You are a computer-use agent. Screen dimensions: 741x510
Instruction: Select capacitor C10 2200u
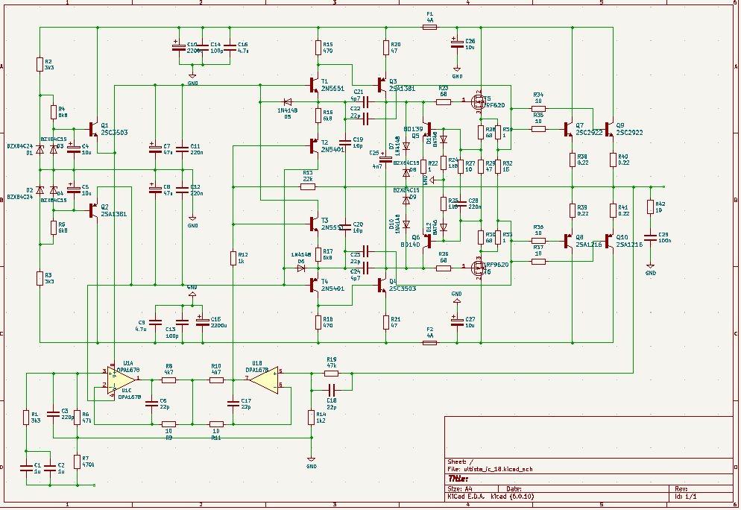tap(179, 47)
